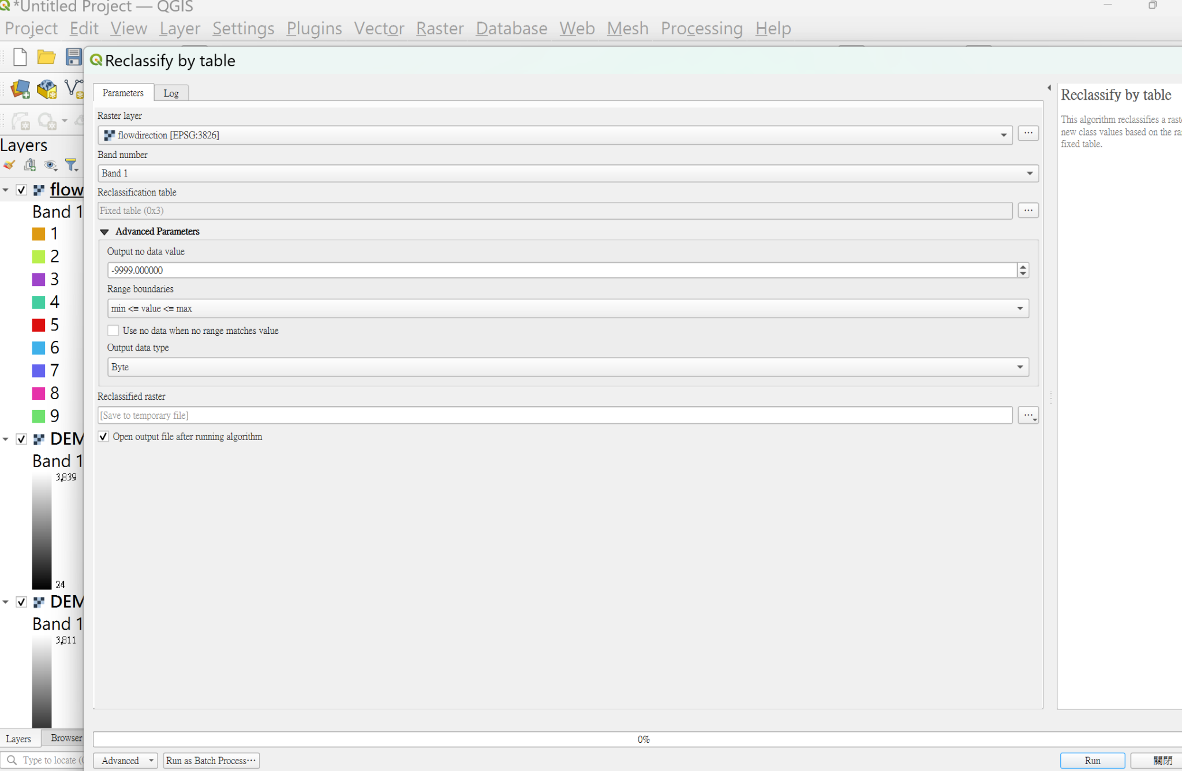This screenshot has width=1182, height=771.
Task: Enable 'Use no data when no range matches value'
Action: (x=113, y=330)
